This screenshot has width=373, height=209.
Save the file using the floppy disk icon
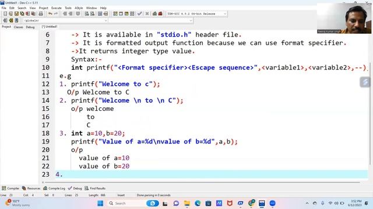[x=16, y=14]
